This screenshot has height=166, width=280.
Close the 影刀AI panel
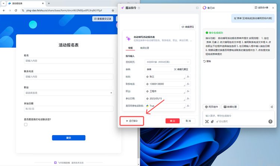click(x=273, y=8)
